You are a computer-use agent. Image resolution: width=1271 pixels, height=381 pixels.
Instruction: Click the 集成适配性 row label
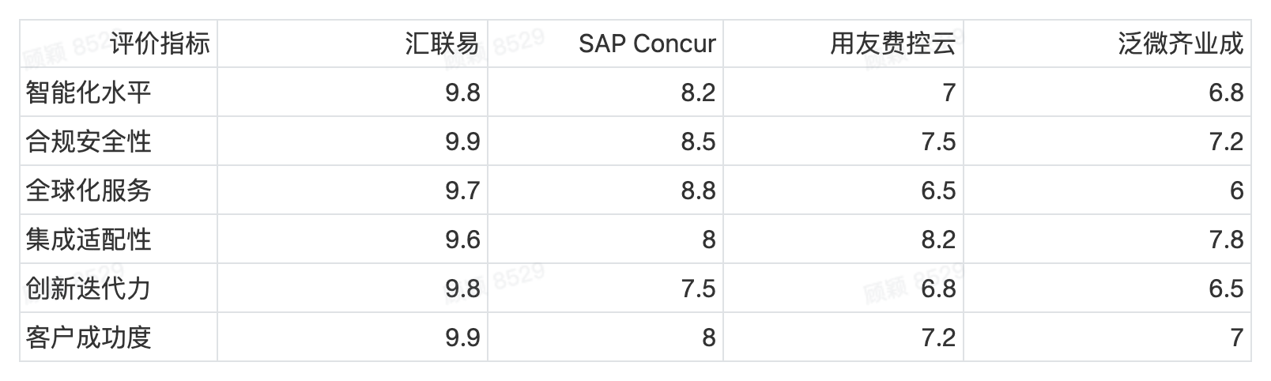pyautogui.click(x=89, y=240)
